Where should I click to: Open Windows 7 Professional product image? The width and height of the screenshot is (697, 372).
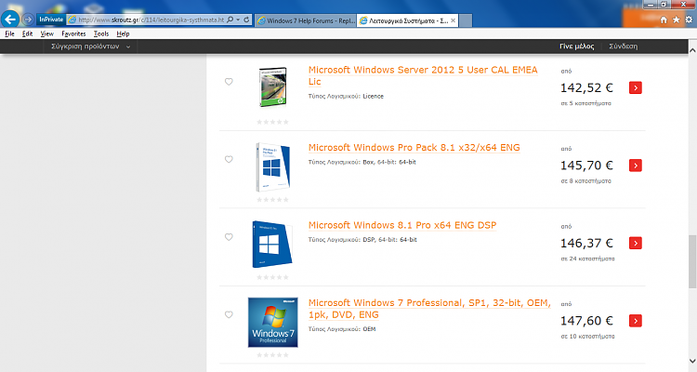pos(273,322)
